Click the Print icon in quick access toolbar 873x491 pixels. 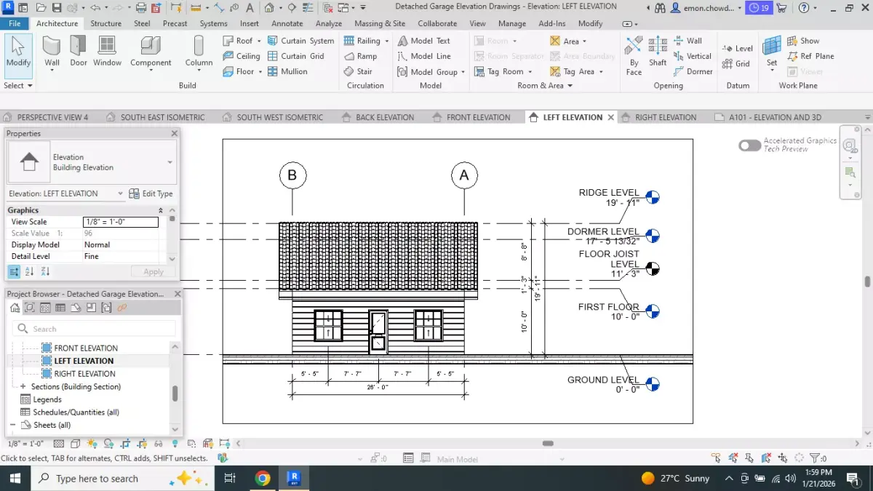(x=141, y=8)
